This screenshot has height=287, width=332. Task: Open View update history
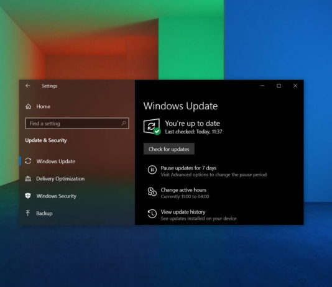[x=183, y=212]
